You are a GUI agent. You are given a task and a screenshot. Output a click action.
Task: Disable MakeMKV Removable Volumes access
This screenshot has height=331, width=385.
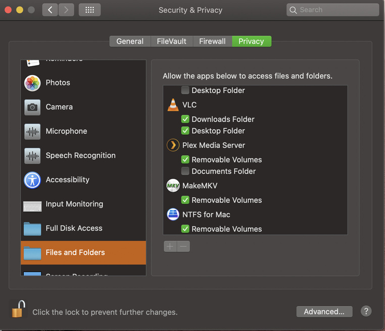pos(185,200)
